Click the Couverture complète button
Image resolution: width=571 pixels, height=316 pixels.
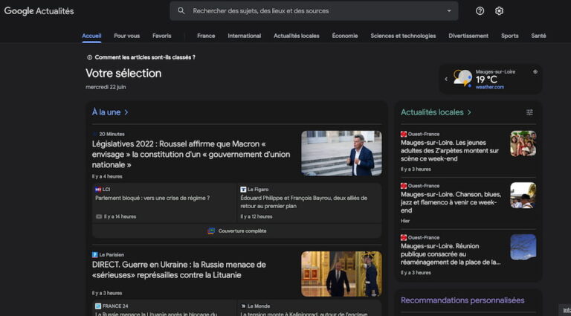click(x=236, y=230)
